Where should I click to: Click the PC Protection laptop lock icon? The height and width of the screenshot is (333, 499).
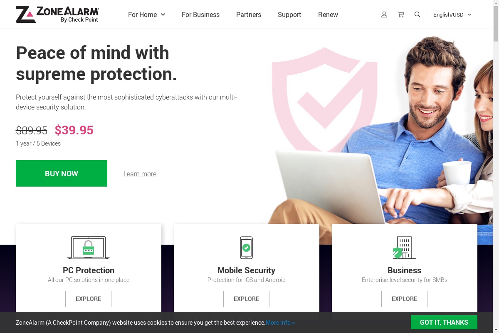tap(88, 248)
